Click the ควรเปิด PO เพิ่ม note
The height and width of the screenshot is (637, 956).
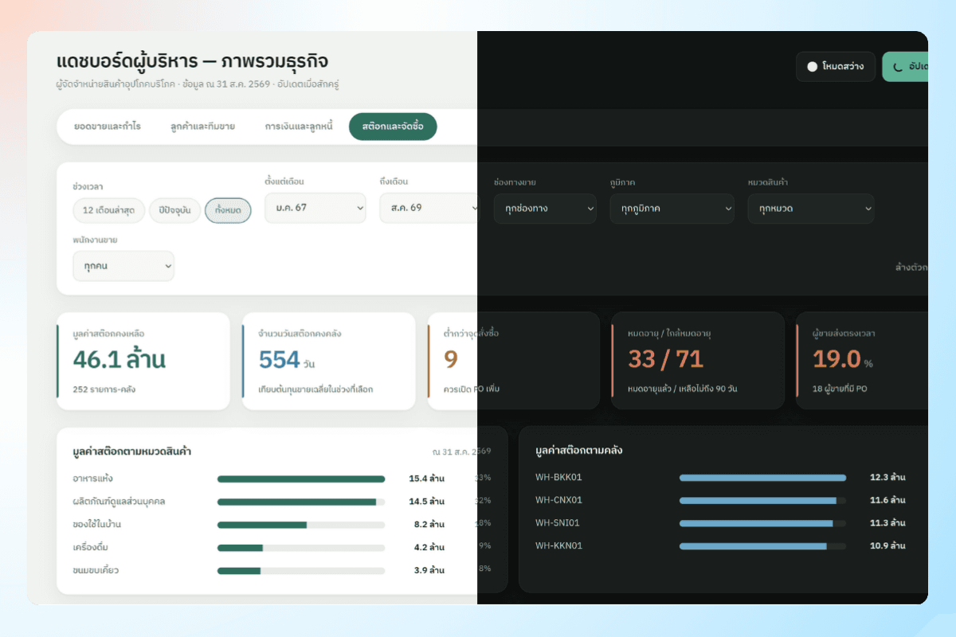pos(472,389)
